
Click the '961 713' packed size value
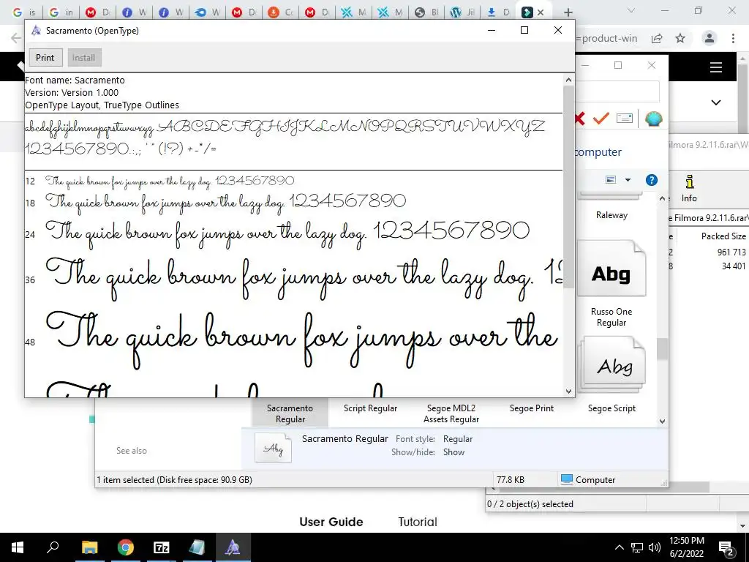coord(731,252)
